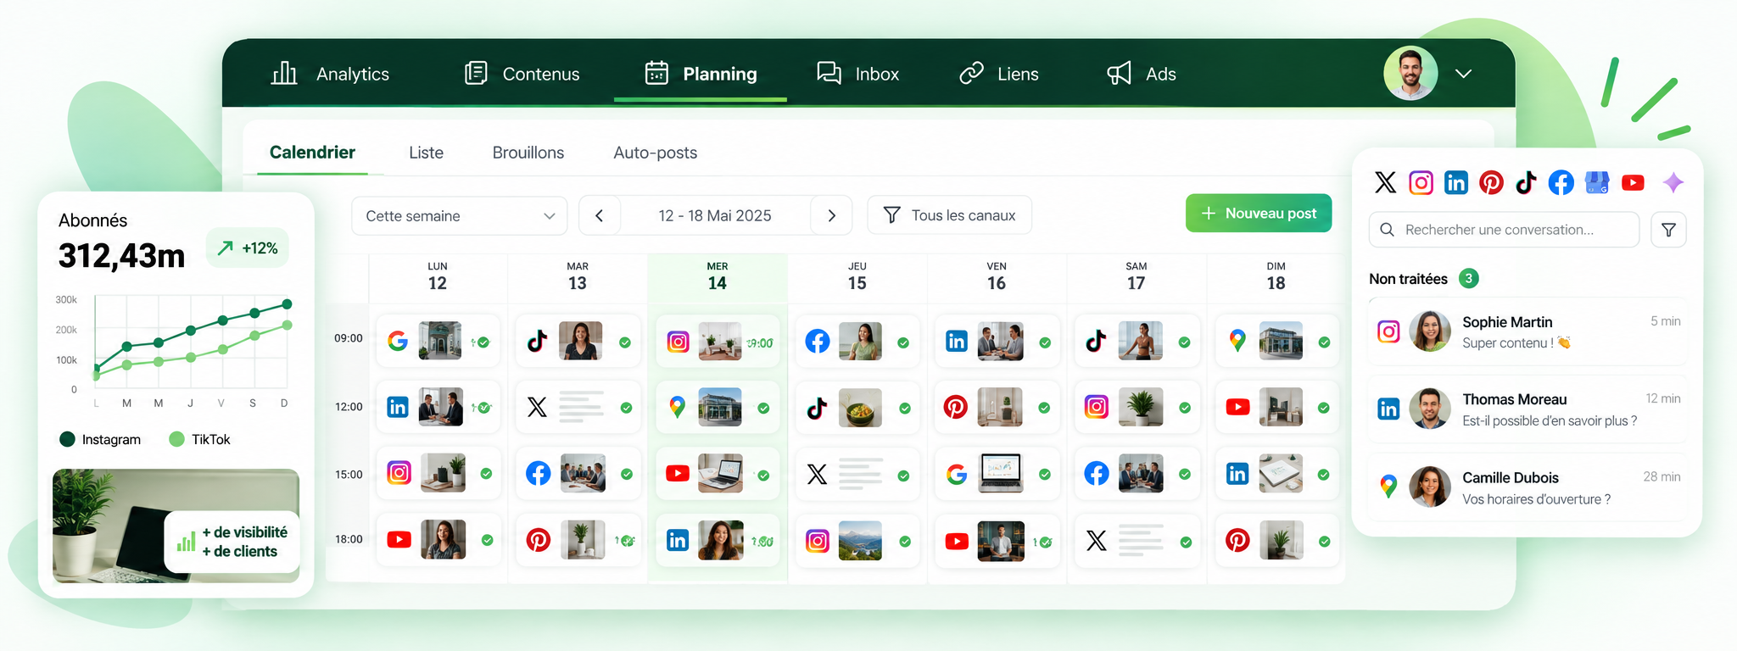The width and height of the screenshot is (1737, 651).
Task: Go to the next week
Action: 831,215
